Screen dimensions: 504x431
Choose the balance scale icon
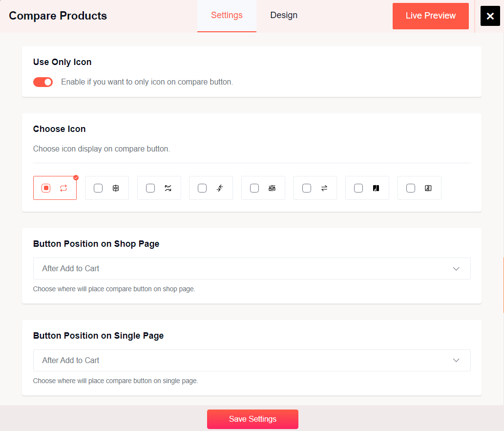[273, 188]
